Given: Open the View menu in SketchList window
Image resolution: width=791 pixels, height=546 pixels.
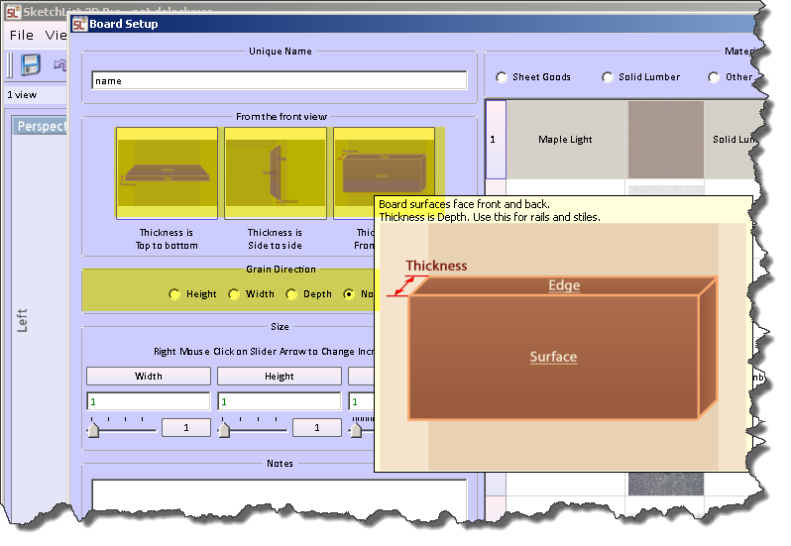Looking at the screenshot, I should pos(56,36).
